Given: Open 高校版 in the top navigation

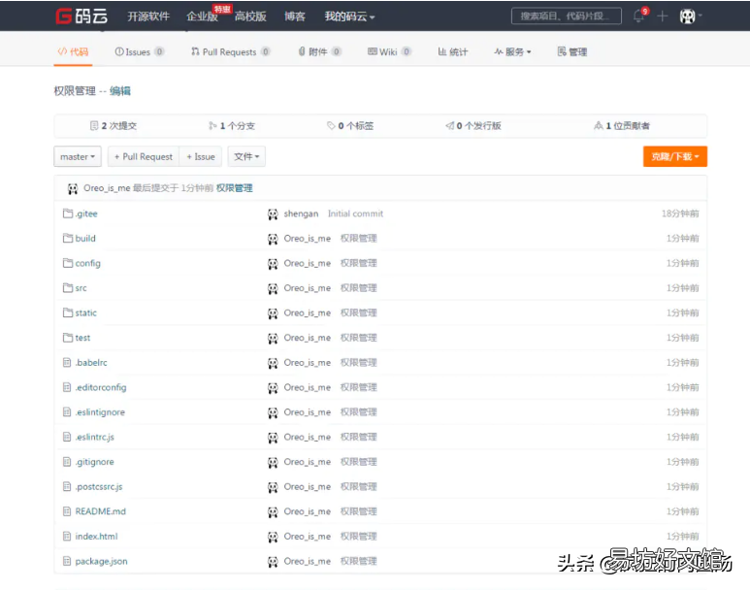Looking at the screenshot, I should tap(250, 16).
